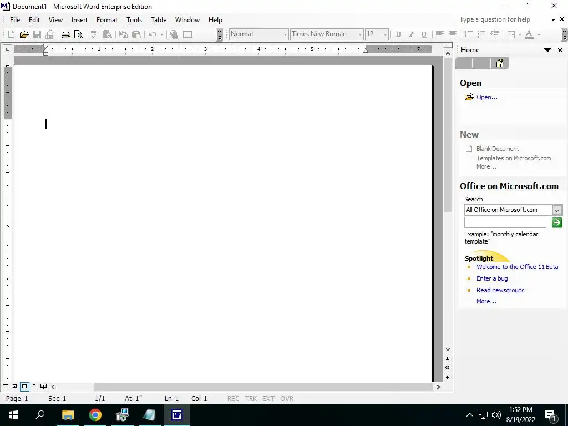
Task: Run Spelling and Grammar check icon
Action: point(94,34)
